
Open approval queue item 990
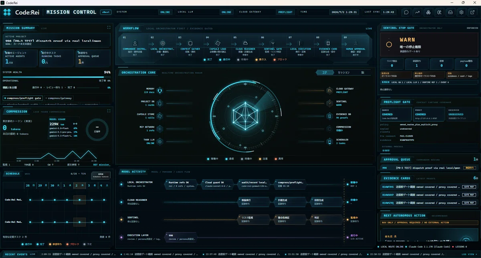coord(429,168)
